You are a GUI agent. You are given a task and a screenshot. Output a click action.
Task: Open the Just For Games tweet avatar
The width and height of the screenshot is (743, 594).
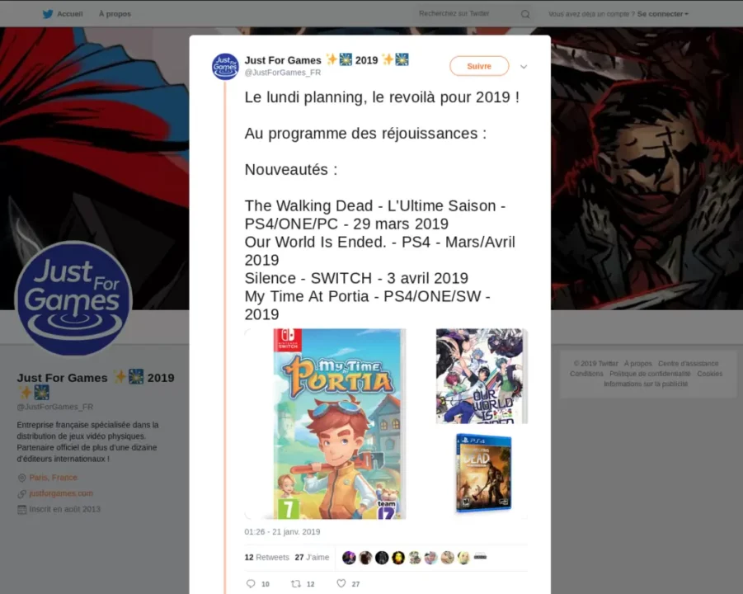coord(225,66)
